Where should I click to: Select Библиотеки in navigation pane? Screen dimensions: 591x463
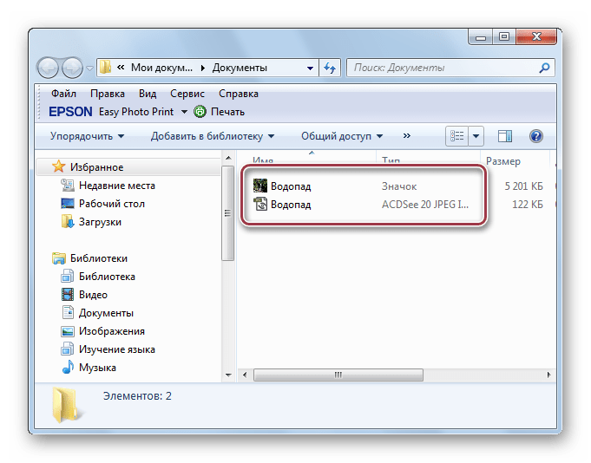click(99, 258)
